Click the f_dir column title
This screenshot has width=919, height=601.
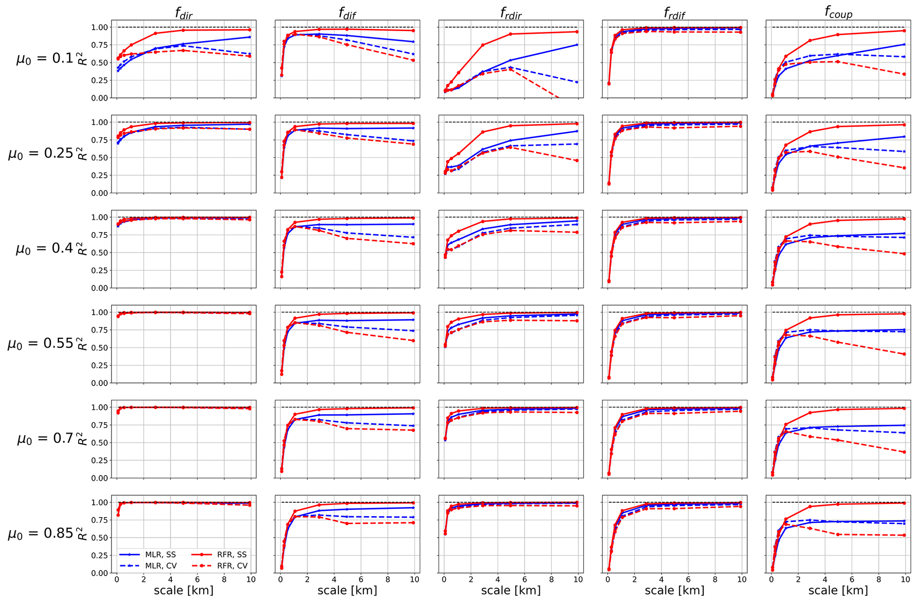tap(184, 13)
